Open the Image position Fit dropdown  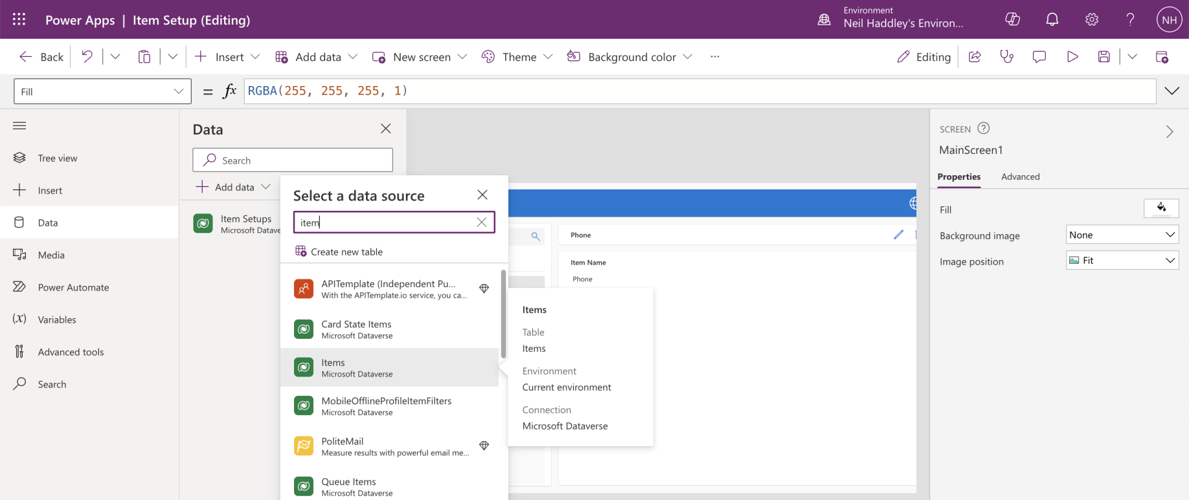coord(1122,261)
